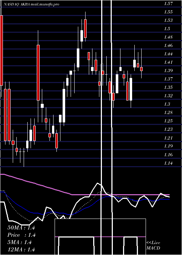Click the 1.14 price axis label
Viewport: 182px width, 255px height.
[168, 163]
